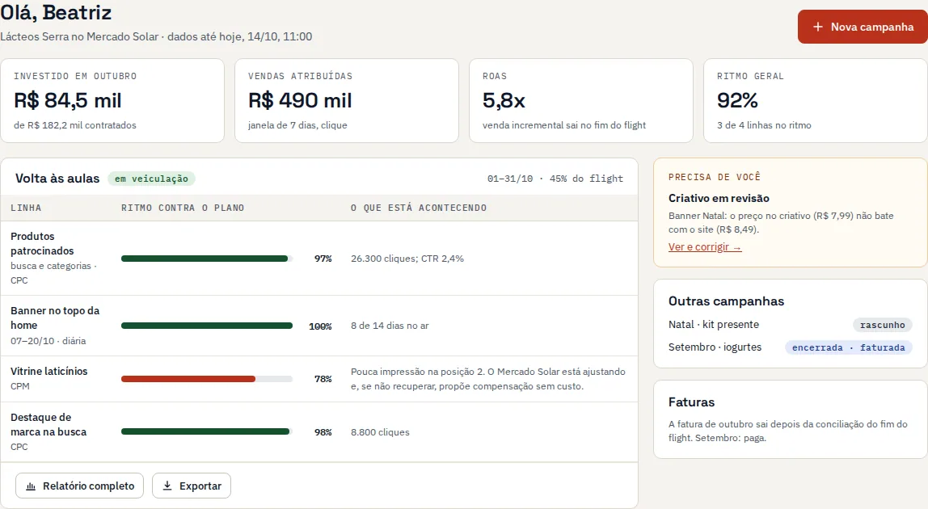Image resolution: width=928 pixels, height=509 pixels.
Task: Click the Outras campanhas heading
Action: 726,301
